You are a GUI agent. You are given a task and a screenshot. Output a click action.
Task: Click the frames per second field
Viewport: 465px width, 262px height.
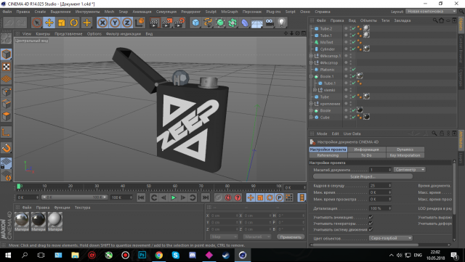[380, 186]
